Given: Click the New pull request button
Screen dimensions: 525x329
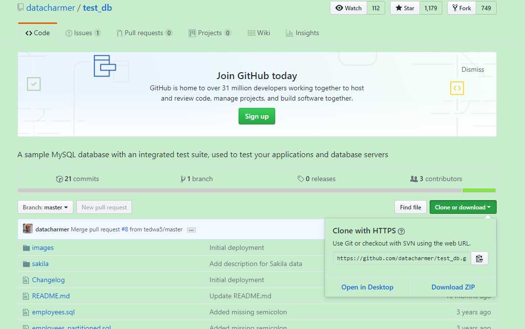Looking at the screenshot, I should (104, 207).
